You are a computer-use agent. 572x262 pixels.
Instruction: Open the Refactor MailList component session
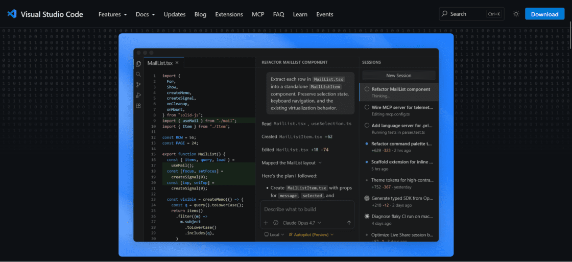[399, 92]
